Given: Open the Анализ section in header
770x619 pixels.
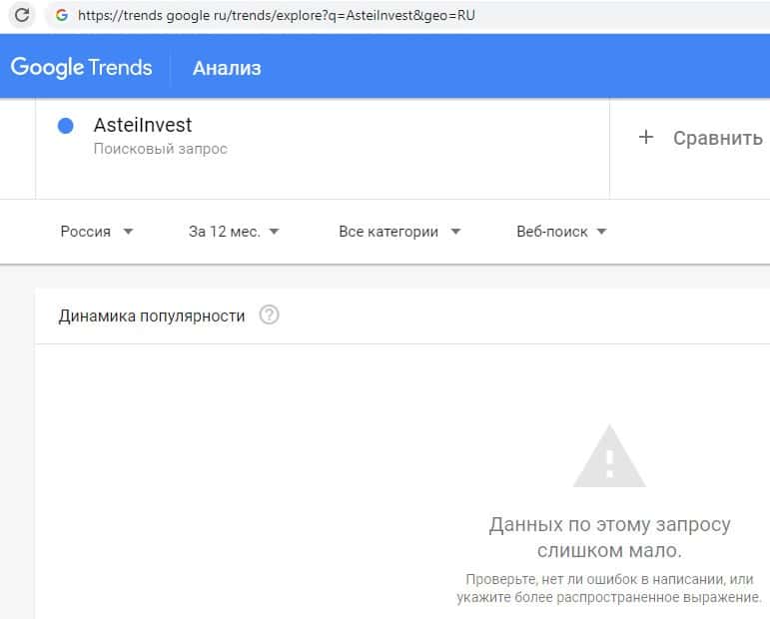Looking at the screenshot, I should tap(227, 68).
